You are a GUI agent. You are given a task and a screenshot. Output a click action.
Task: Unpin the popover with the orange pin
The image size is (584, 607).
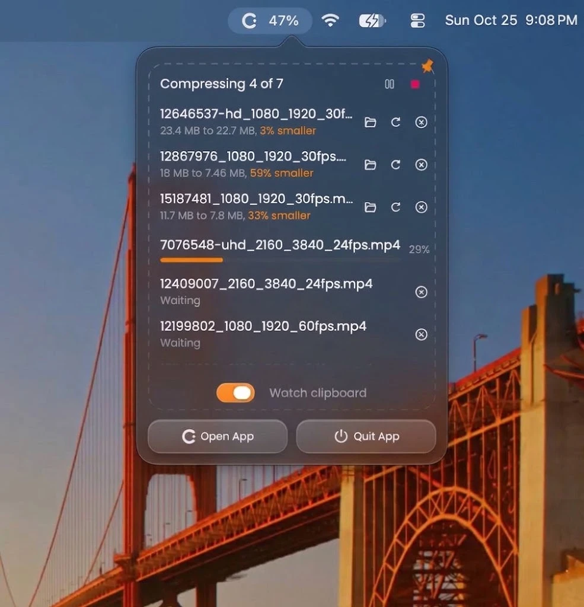click(427, 66)
